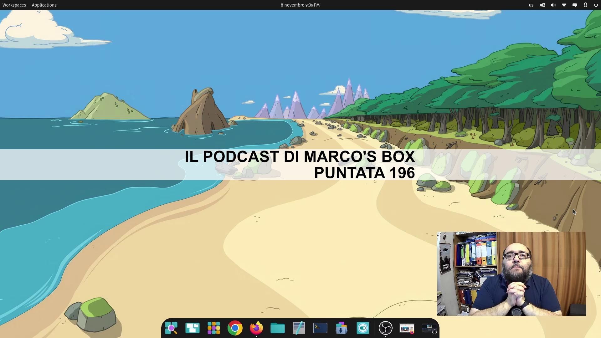Image resolution: width=601 pixels, height=338 pixels.
Task: Open the Wi-Fi network icon in the panel
Action: pos(564,5)
